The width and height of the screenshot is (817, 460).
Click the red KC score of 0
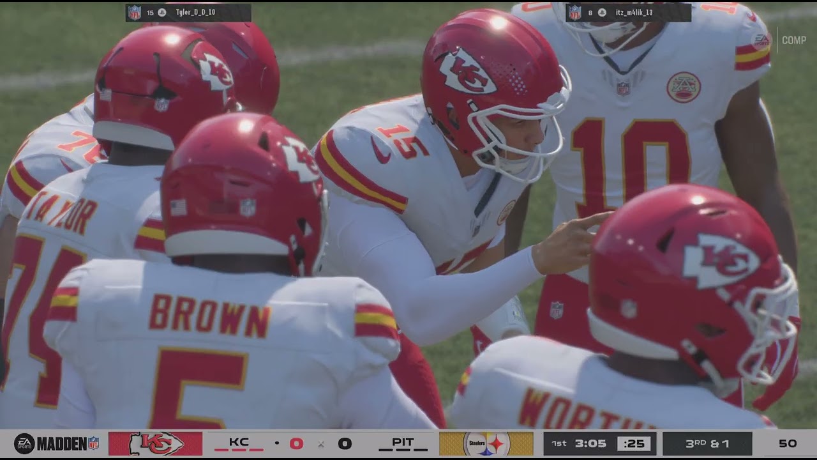click(x=296, y=443)
